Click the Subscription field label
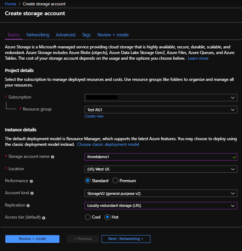Viewport: 242px width, 251px height. pos(20,97)
